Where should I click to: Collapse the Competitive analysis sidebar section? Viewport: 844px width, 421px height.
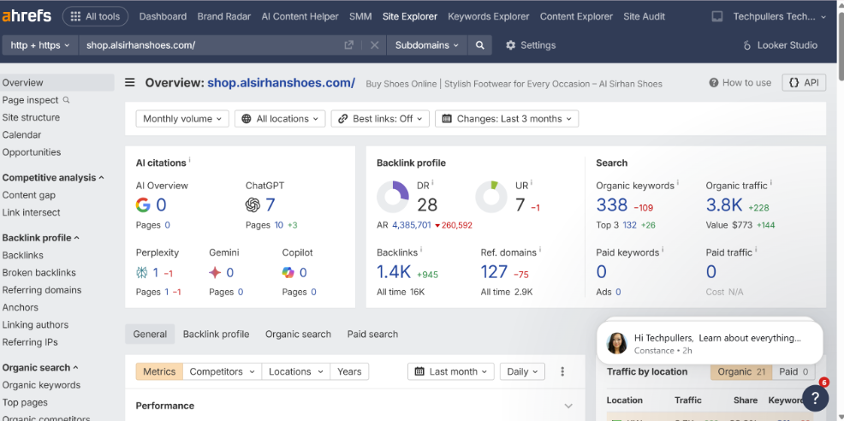click(x=53, y=178)
